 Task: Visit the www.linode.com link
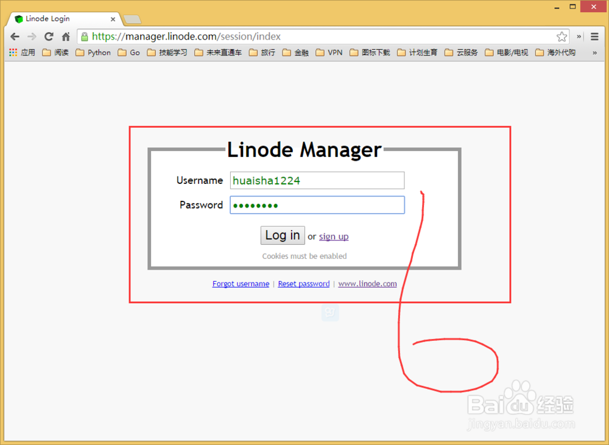[367, 284]
